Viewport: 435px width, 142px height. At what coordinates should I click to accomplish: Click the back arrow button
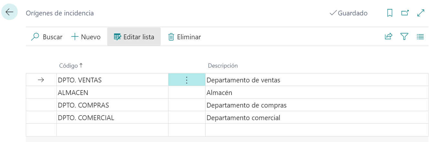[x=9, y=12]
